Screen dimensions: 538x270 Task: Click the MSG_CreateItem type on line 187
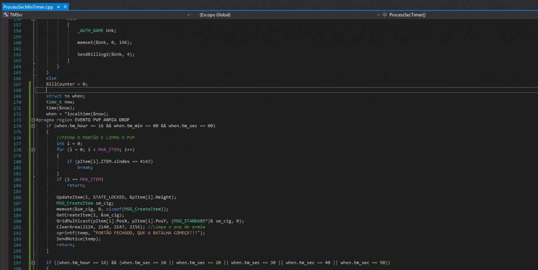(x=75, y=203)
